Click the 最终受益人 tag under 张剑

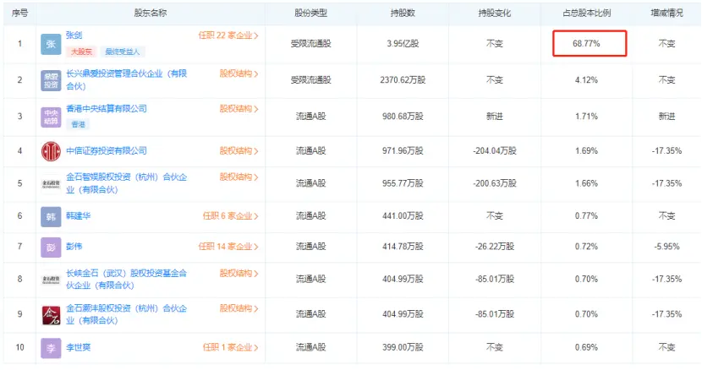click(123, 52)
